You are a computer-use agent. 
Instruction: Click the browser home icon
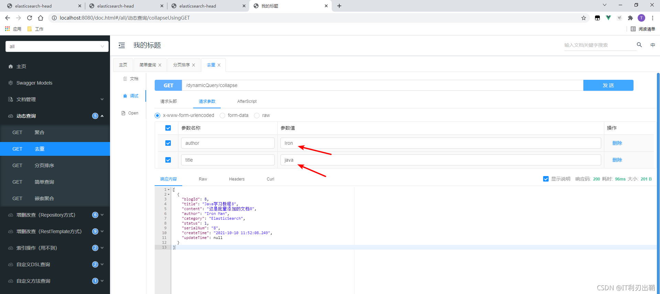coord(41,18)
